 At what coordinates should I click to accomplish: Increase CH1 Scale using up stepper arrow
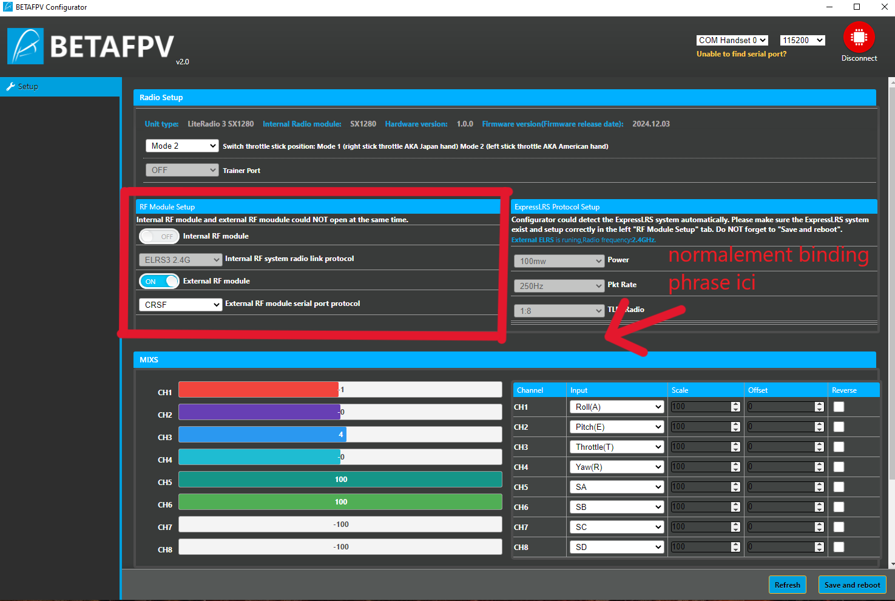[x=735, y=404]
